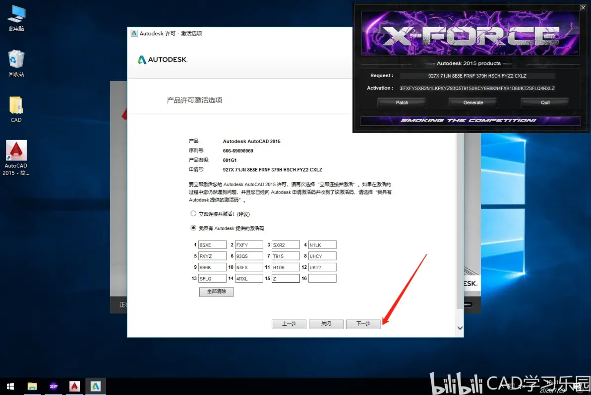Open File Explorer from the taskbar
Viewport: 591px width, 395px height.
(32, 387)
